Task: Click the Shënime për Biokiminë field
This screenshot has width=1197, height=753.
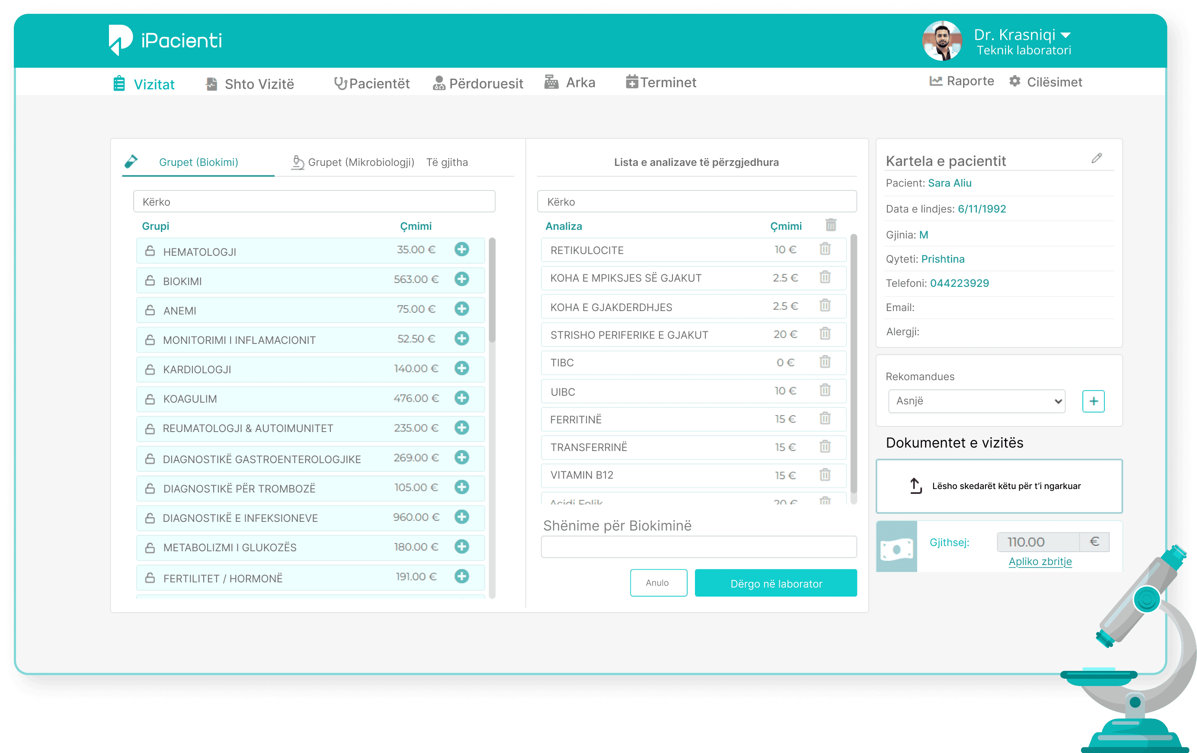Action: coord(698,547)
